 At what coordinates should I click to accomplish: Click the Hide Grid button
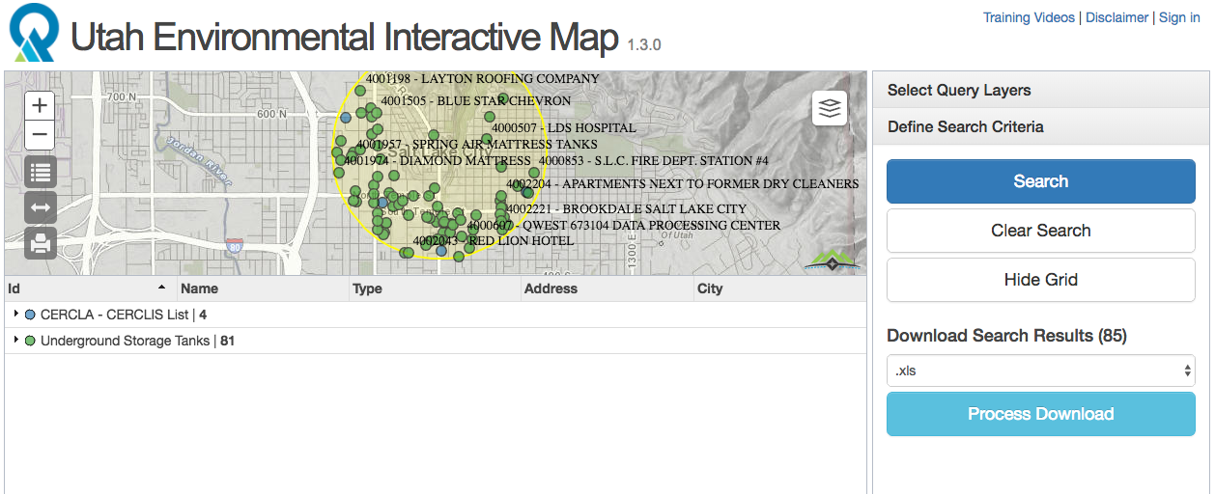(x=1041, y=280)
